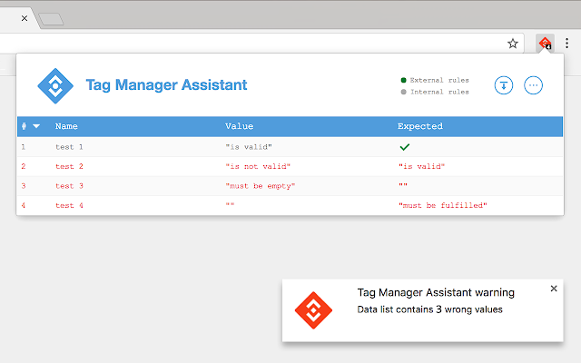Sort by the # column arrow
Image resolution: width=581 pixels, height=363 pixels.
coord(36,126)
